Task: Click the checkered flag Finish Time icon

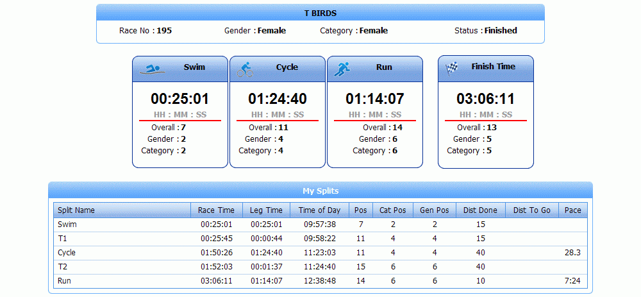Action: coord(454,68)
